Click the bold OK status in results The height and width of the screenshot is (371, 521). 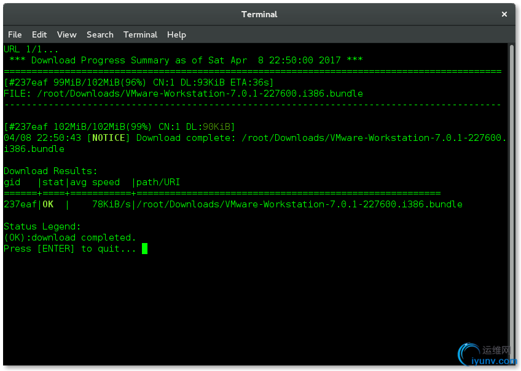click(48, 204)
